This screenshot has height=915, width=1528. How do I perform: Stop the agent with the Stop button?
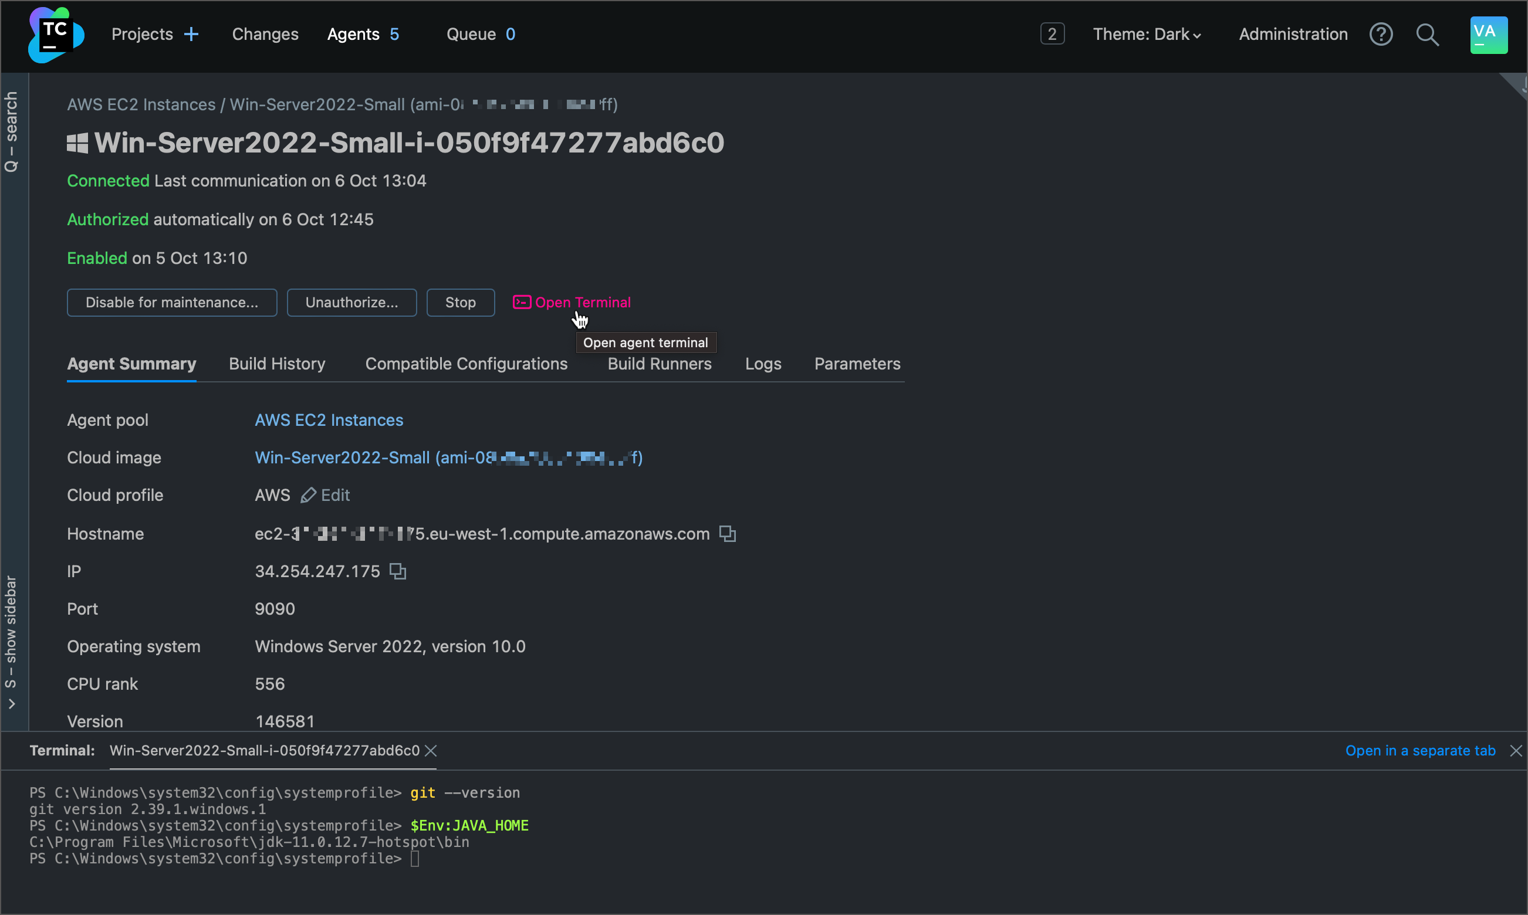(x=460, y=302)
